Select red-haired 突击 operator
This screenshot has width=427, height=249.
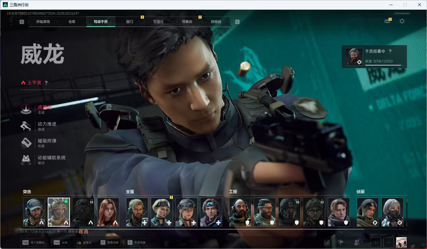[x=108, y=212]
